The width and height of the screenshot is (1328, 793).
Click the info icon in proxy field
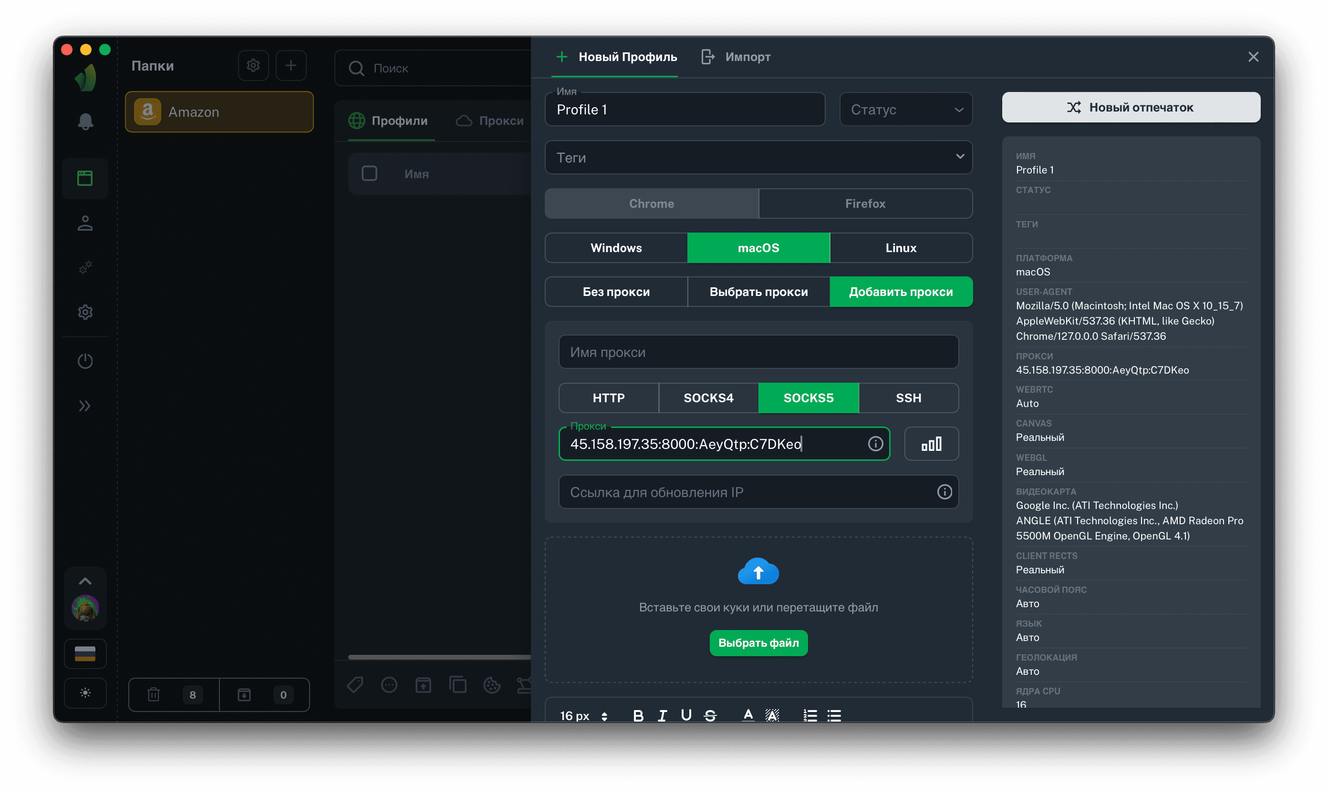point(875,444)
